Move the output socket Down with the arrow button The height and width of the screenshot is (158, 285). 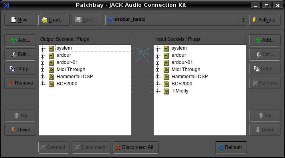[x=20, y=130]
